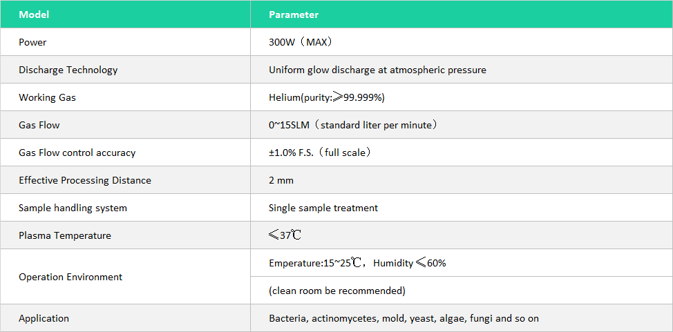673x332 pixels.
Task: Select Sample handling system label
Action: pyautogui.click(x=73, y=208)
